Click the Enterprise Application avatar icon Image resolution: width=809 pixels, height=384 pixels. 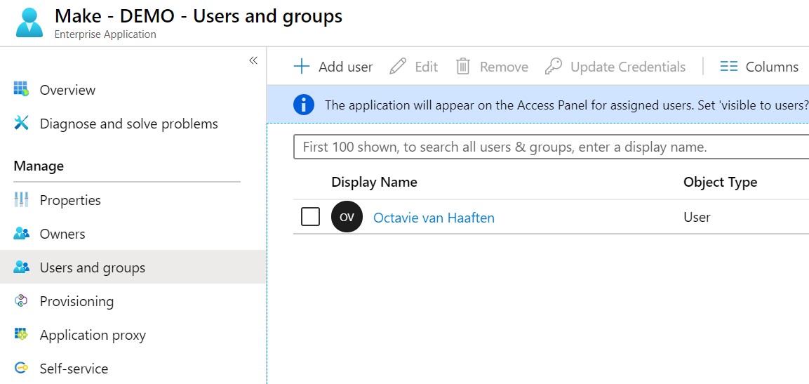tap(29, 22)
